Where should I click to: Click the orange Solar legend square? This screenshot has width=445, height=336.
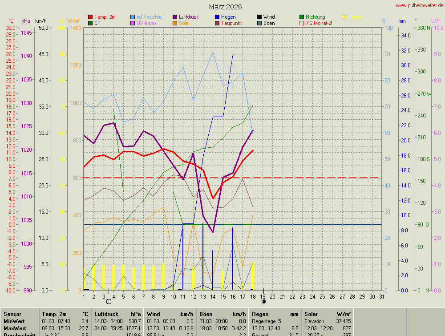(x=175, y=23)
